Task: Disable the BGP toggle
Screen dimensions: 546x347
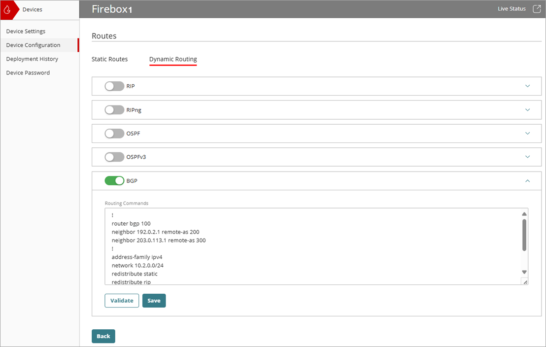Action: click(x=114, y=180)
